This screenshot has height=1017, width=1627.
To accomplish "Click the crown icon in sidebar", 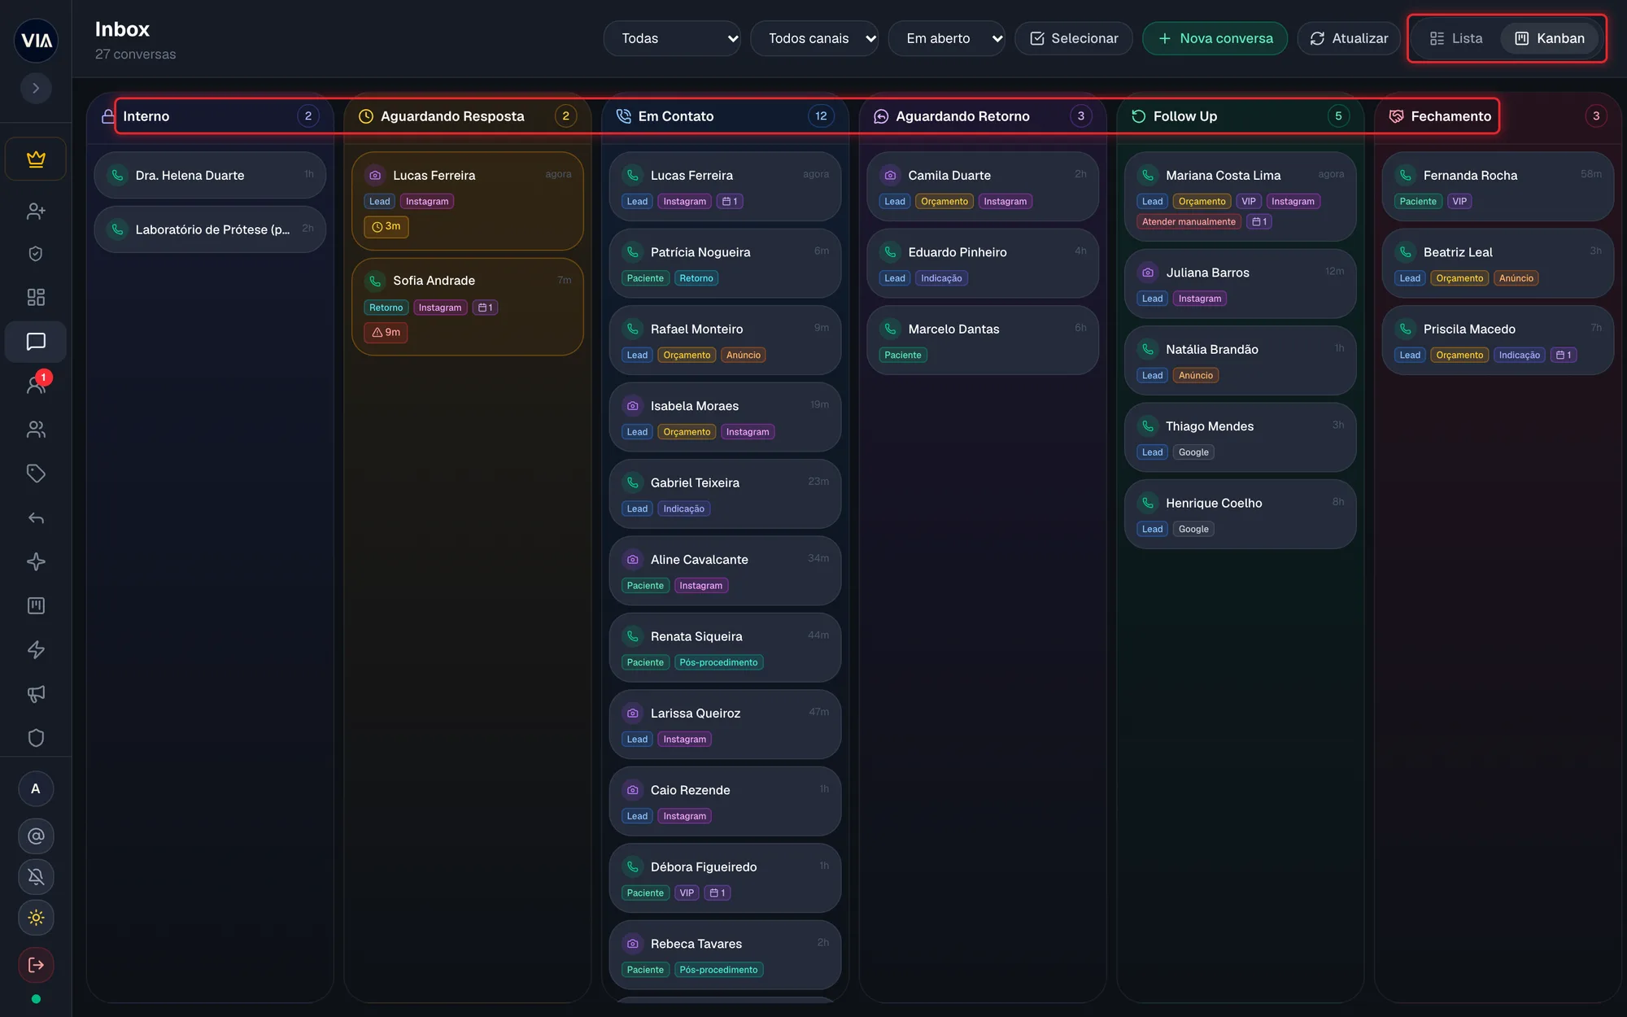I will 36,159.
